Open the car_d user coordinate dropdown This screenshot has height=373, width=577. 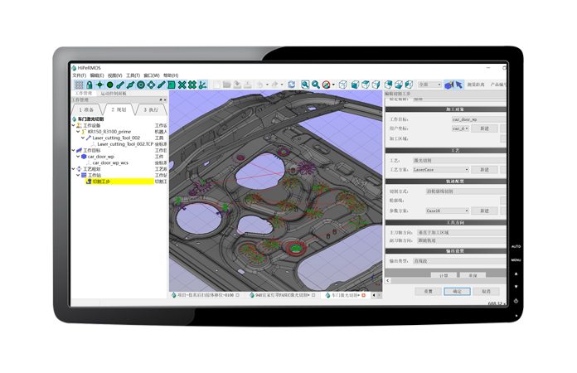pyautogui.click(x=460, y=128)
